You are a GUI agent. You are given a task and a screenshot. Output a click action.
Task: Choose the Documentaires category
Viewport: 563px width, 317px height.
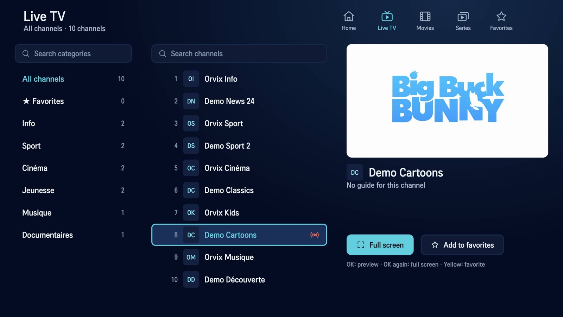tap(73, 235)
